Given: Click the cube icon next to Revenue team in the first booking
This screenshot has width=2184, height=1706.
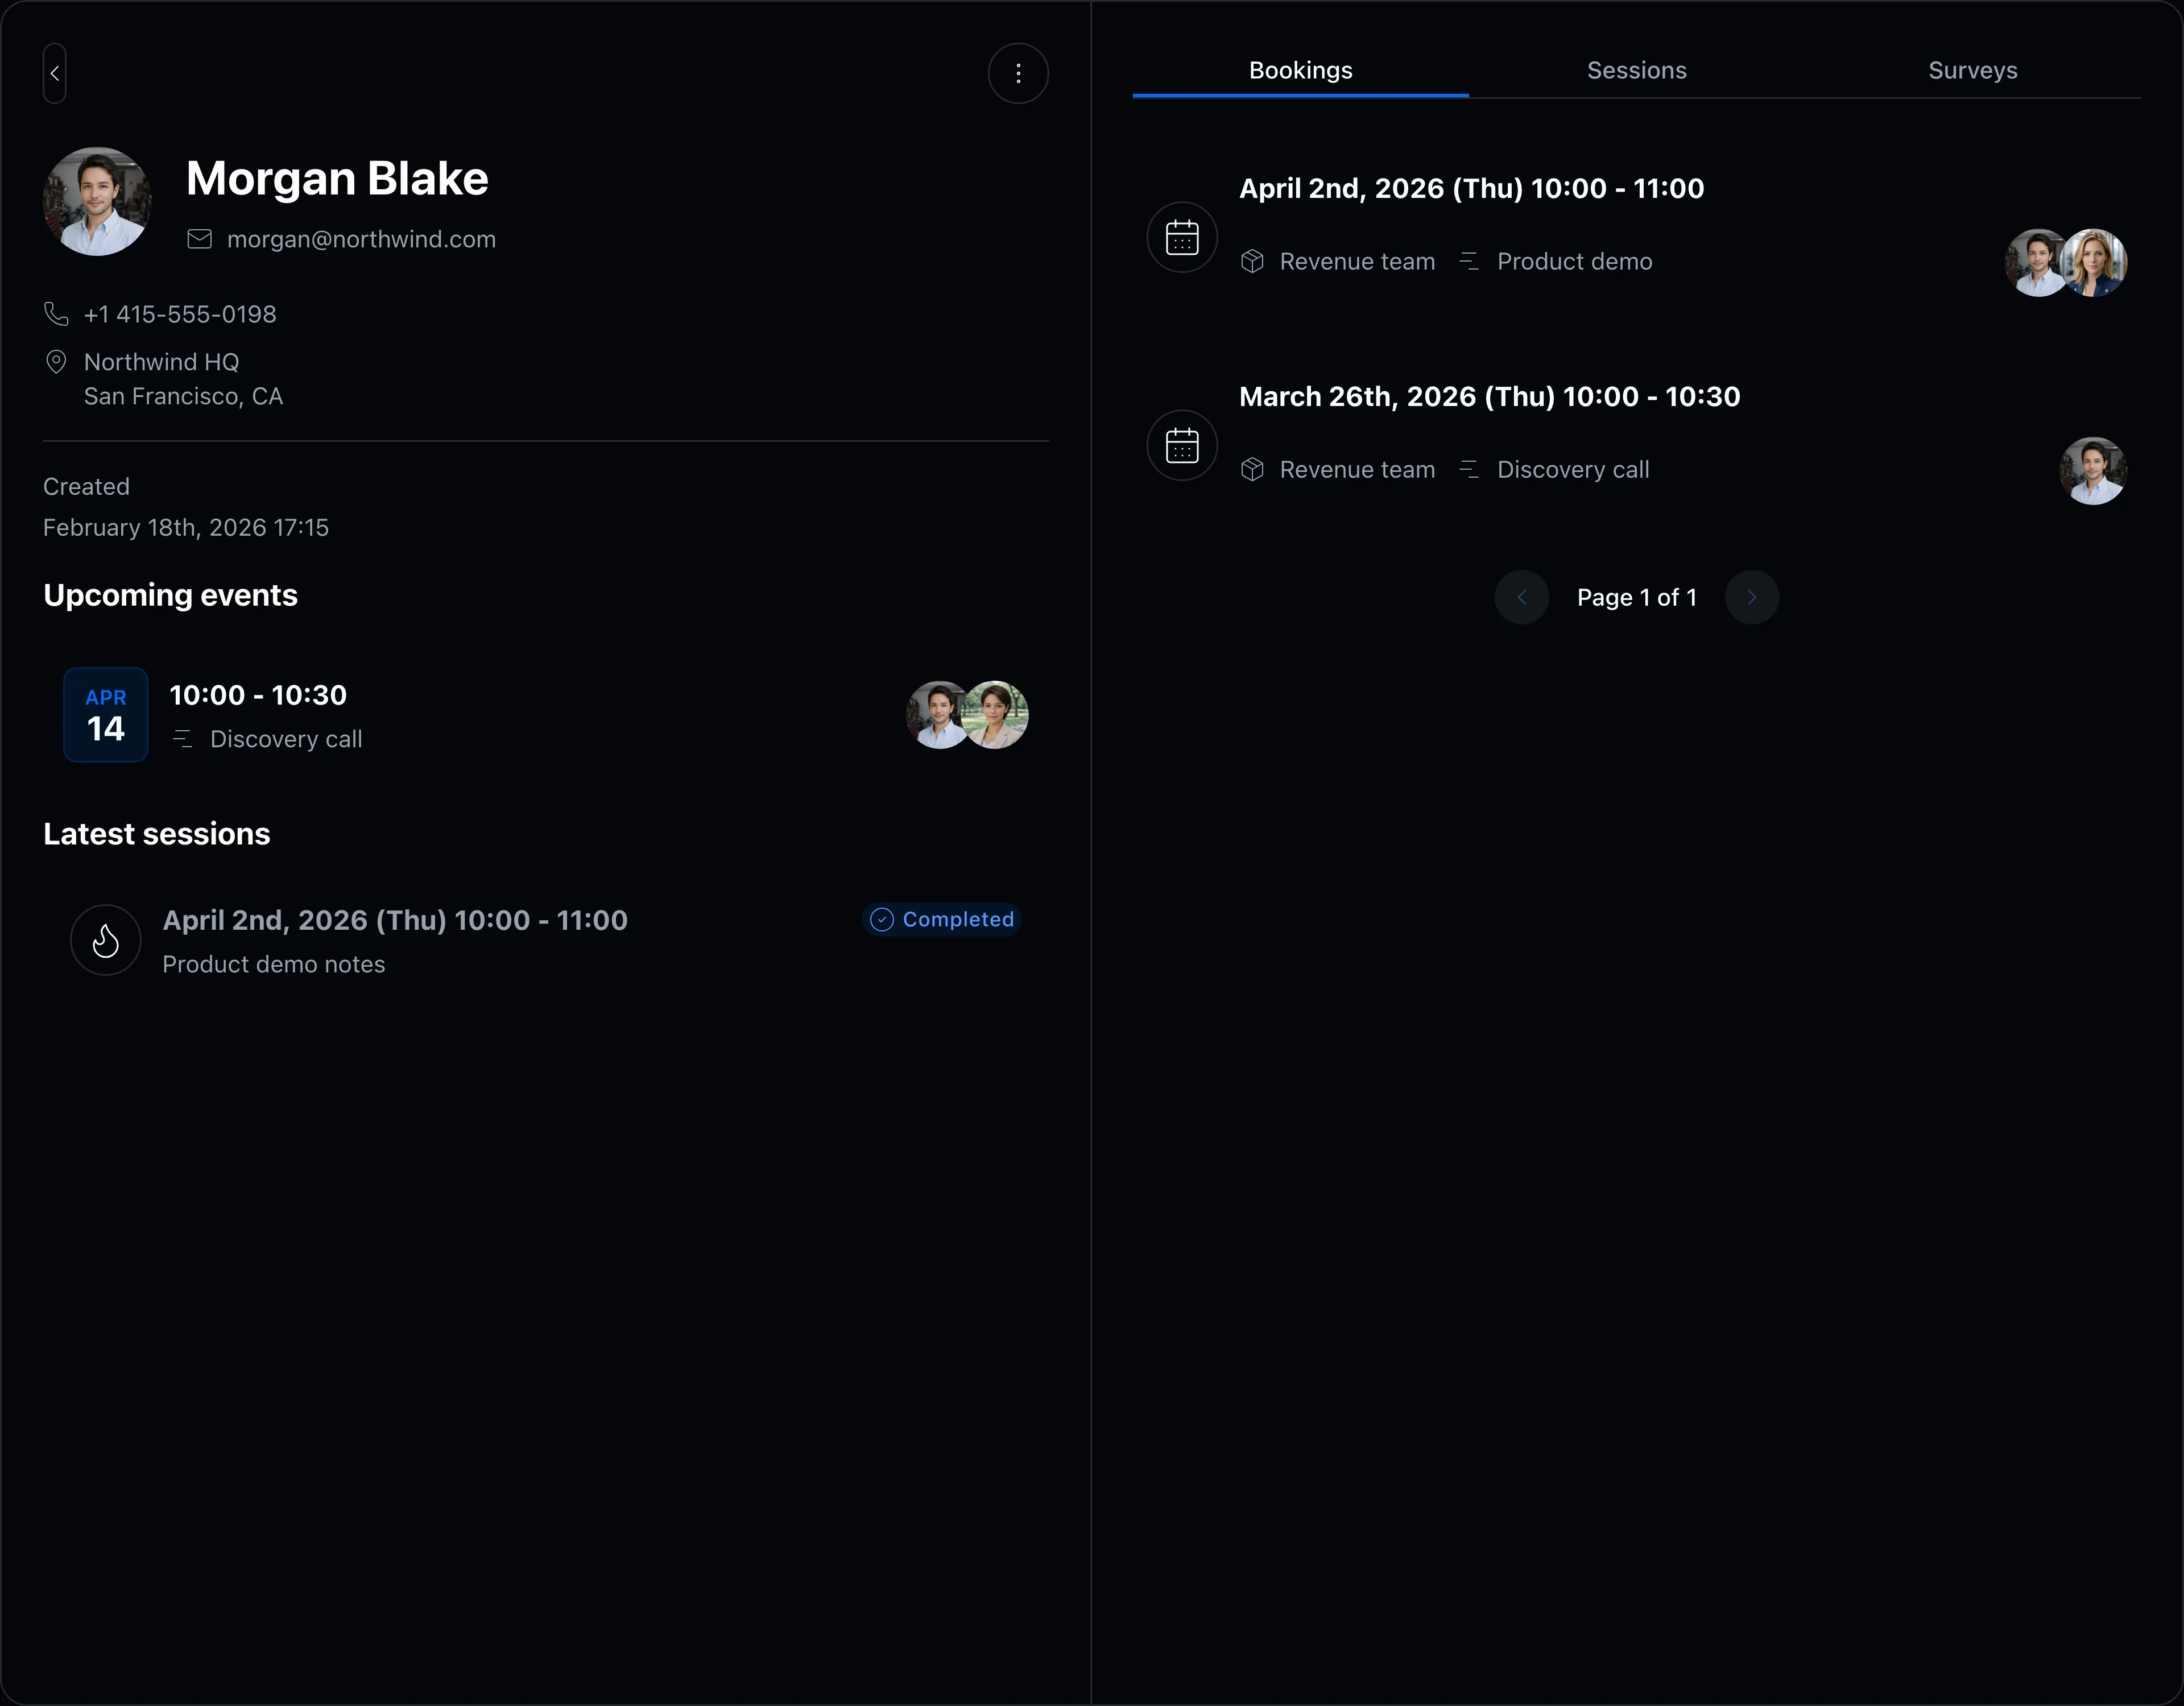Looking at the screenshot, I should (1252, 261).
